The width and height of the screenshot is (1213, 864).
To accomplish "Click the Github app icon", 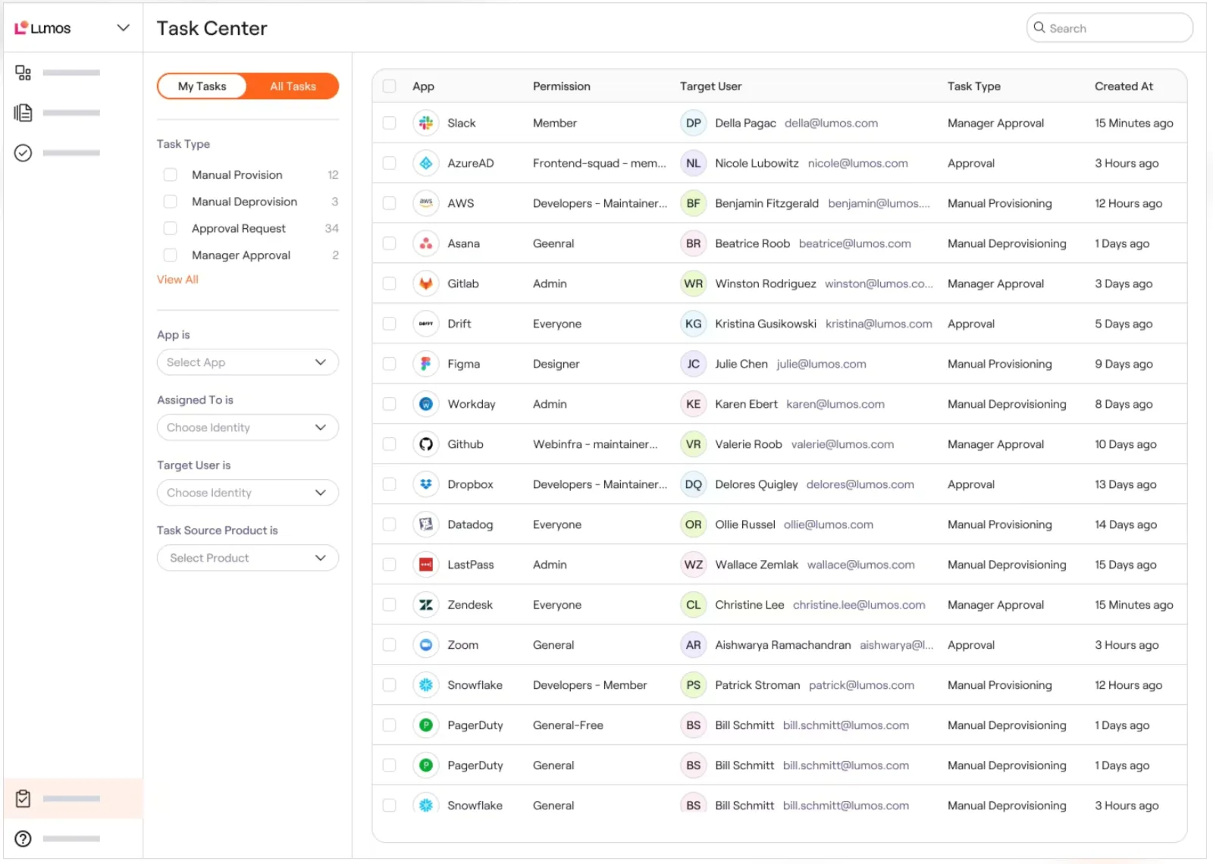I will point(426,444).
